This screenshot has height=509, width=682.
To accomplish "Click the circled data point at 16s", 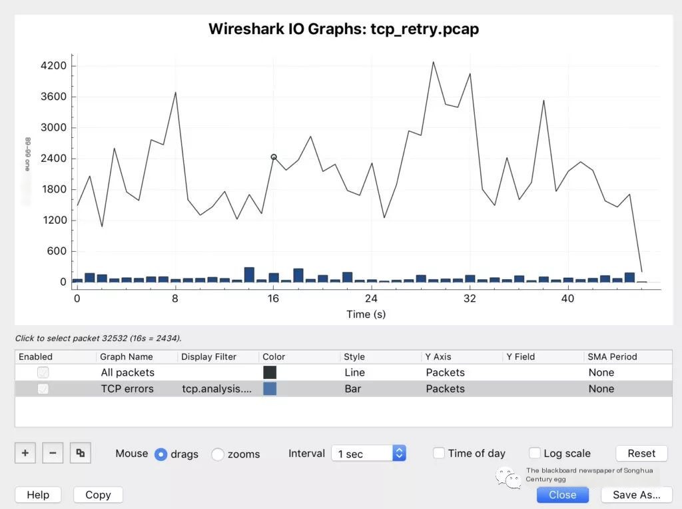I will [274, 157].
